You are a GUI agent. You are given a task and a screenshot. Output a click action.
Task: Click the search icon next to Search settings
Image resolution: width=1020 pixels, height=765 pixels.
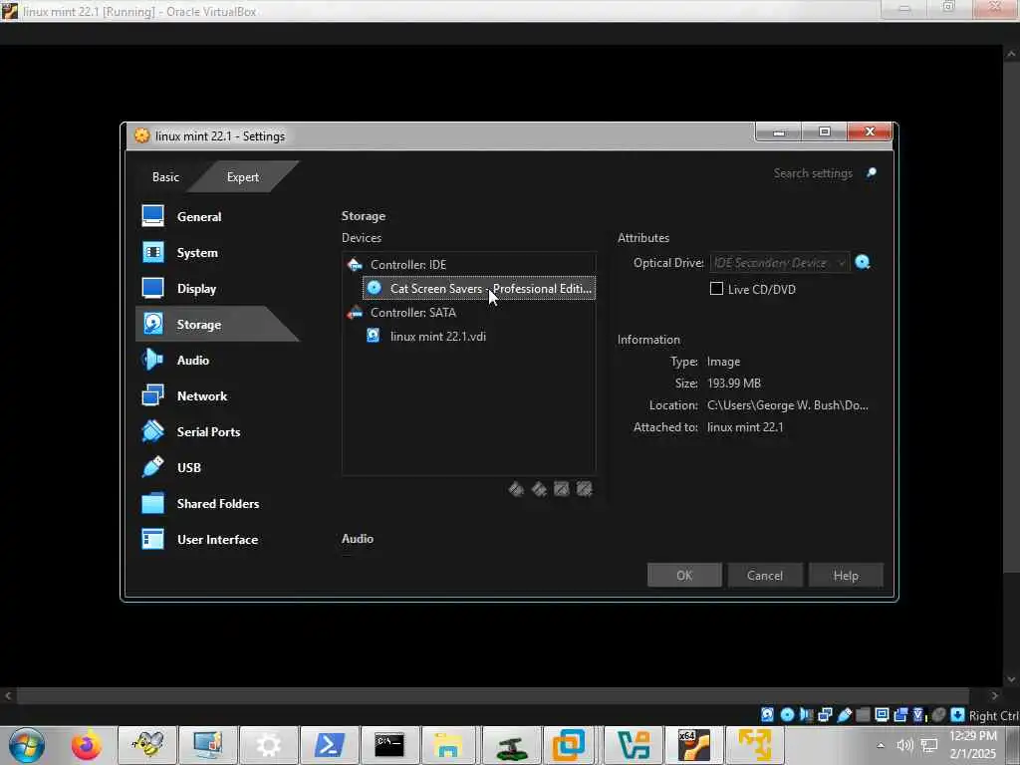coord(871,172)
